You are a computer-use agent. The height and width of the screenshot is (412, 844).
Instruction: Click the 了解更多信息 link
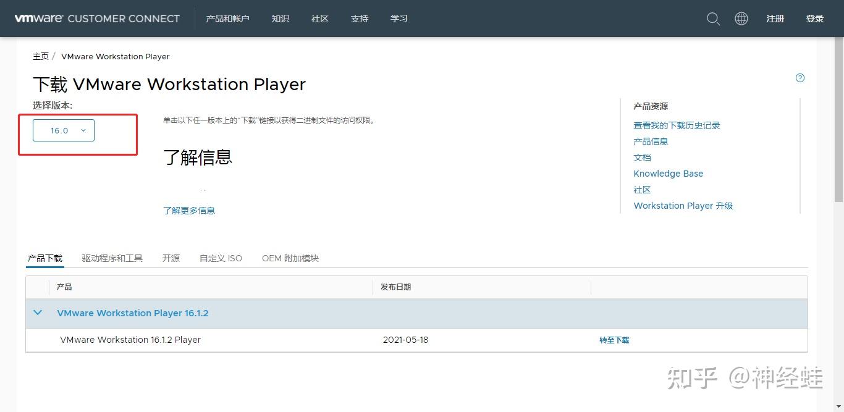coord(189,210)
